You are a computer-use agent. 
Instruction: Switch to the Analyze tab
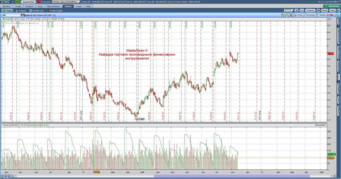(29, 6)
